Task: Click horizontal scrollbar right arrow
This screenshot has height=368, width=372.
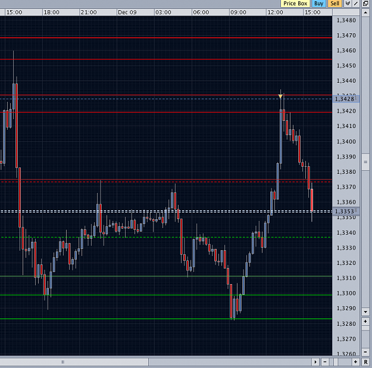Action: pyautogui.click(x=315, y=362)
